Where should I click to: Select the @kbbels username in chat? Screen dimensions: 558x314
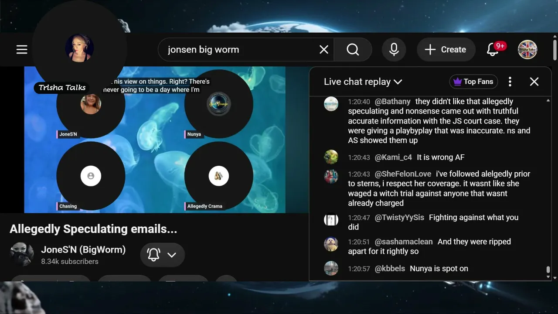click(x=390, y=269)
